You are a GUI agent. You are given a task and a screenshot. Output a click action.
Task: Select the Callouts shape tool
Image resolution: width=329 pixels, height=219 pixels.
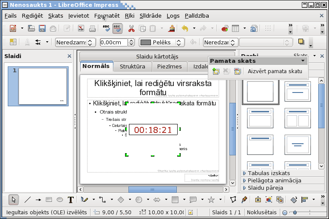(193, 200)
